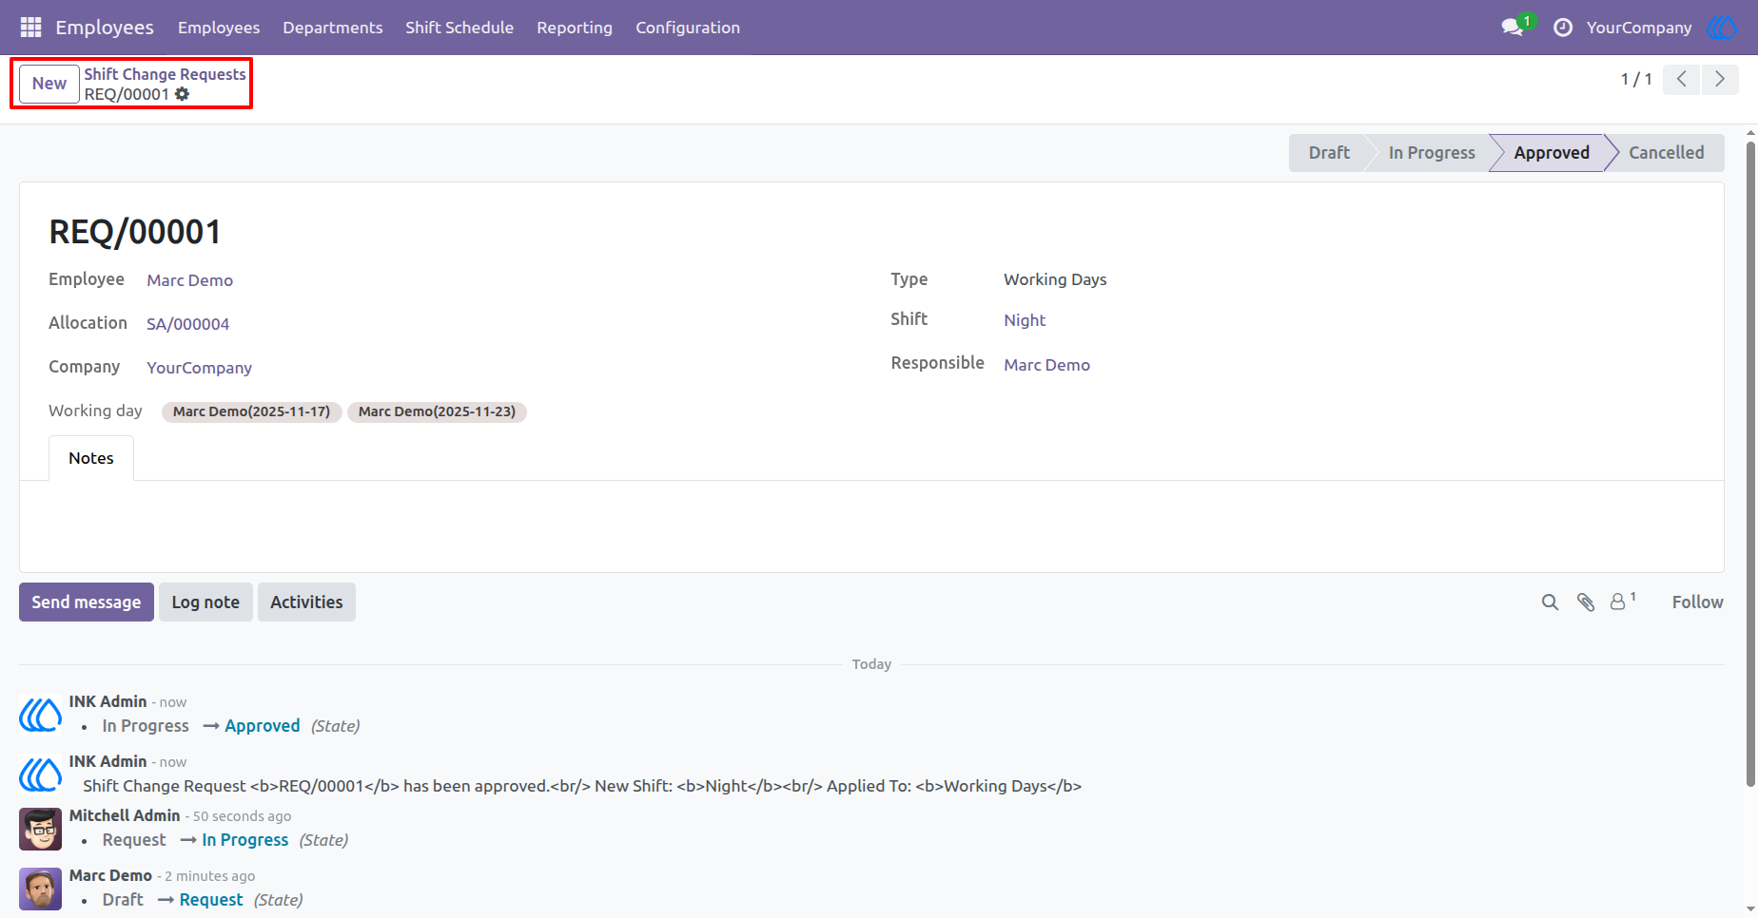Click the vertical scrollbar
This screenshot has width=1758, height=918.
coord(1750,464)
